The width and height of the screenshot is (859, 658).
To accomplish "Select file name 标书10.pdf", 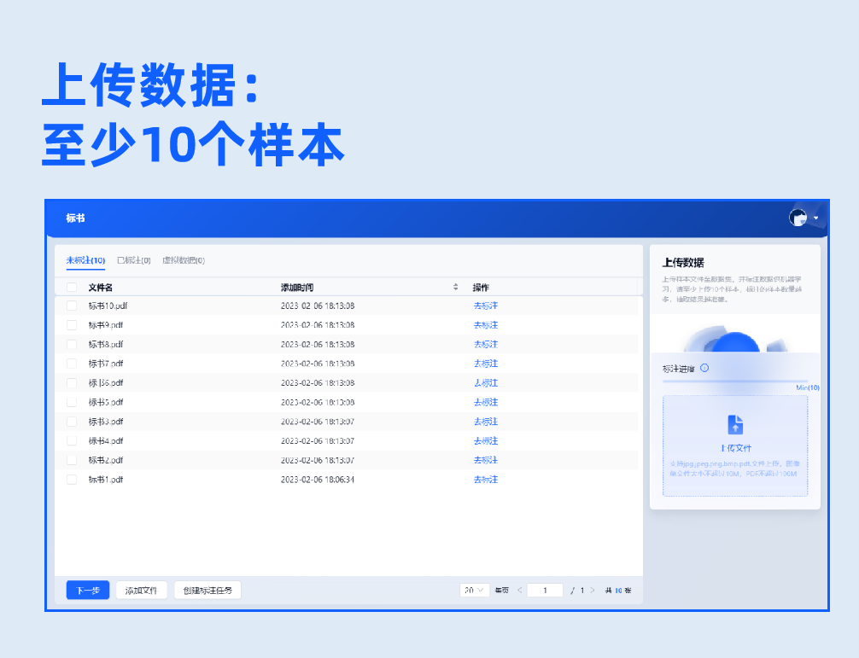I will click(x=108, y=306).
